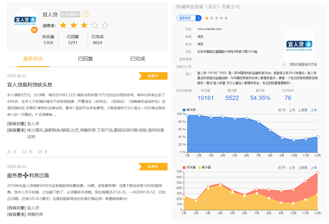The width and height of the screenshot is (329, 224).
Task: Click 处理中 tag on the 2020-06-23 砍头息 complaint
Action: [153, 76]
